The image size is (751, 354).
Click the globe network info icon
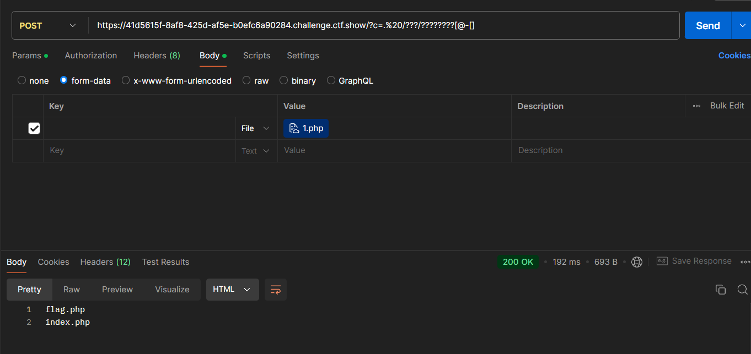637,262
